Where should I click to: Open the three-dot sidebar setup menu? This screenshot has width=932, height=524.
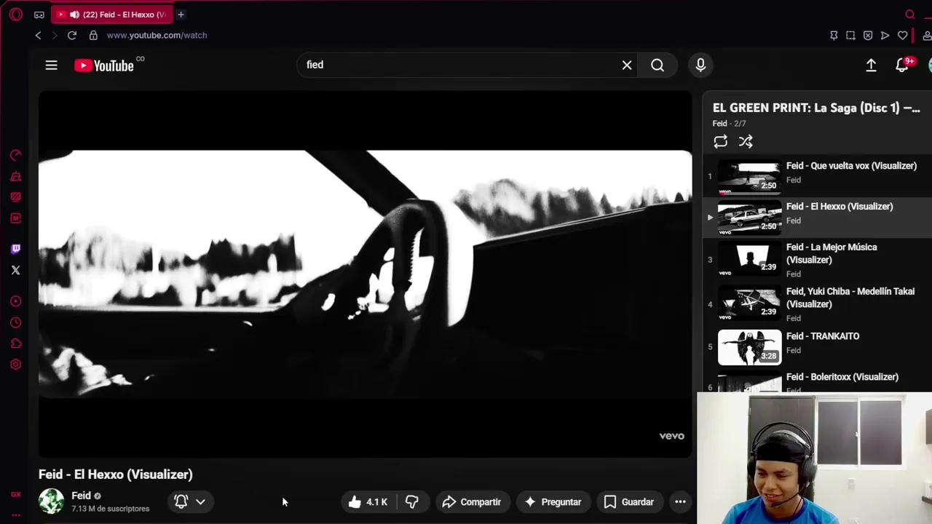(x=15, y=515)
